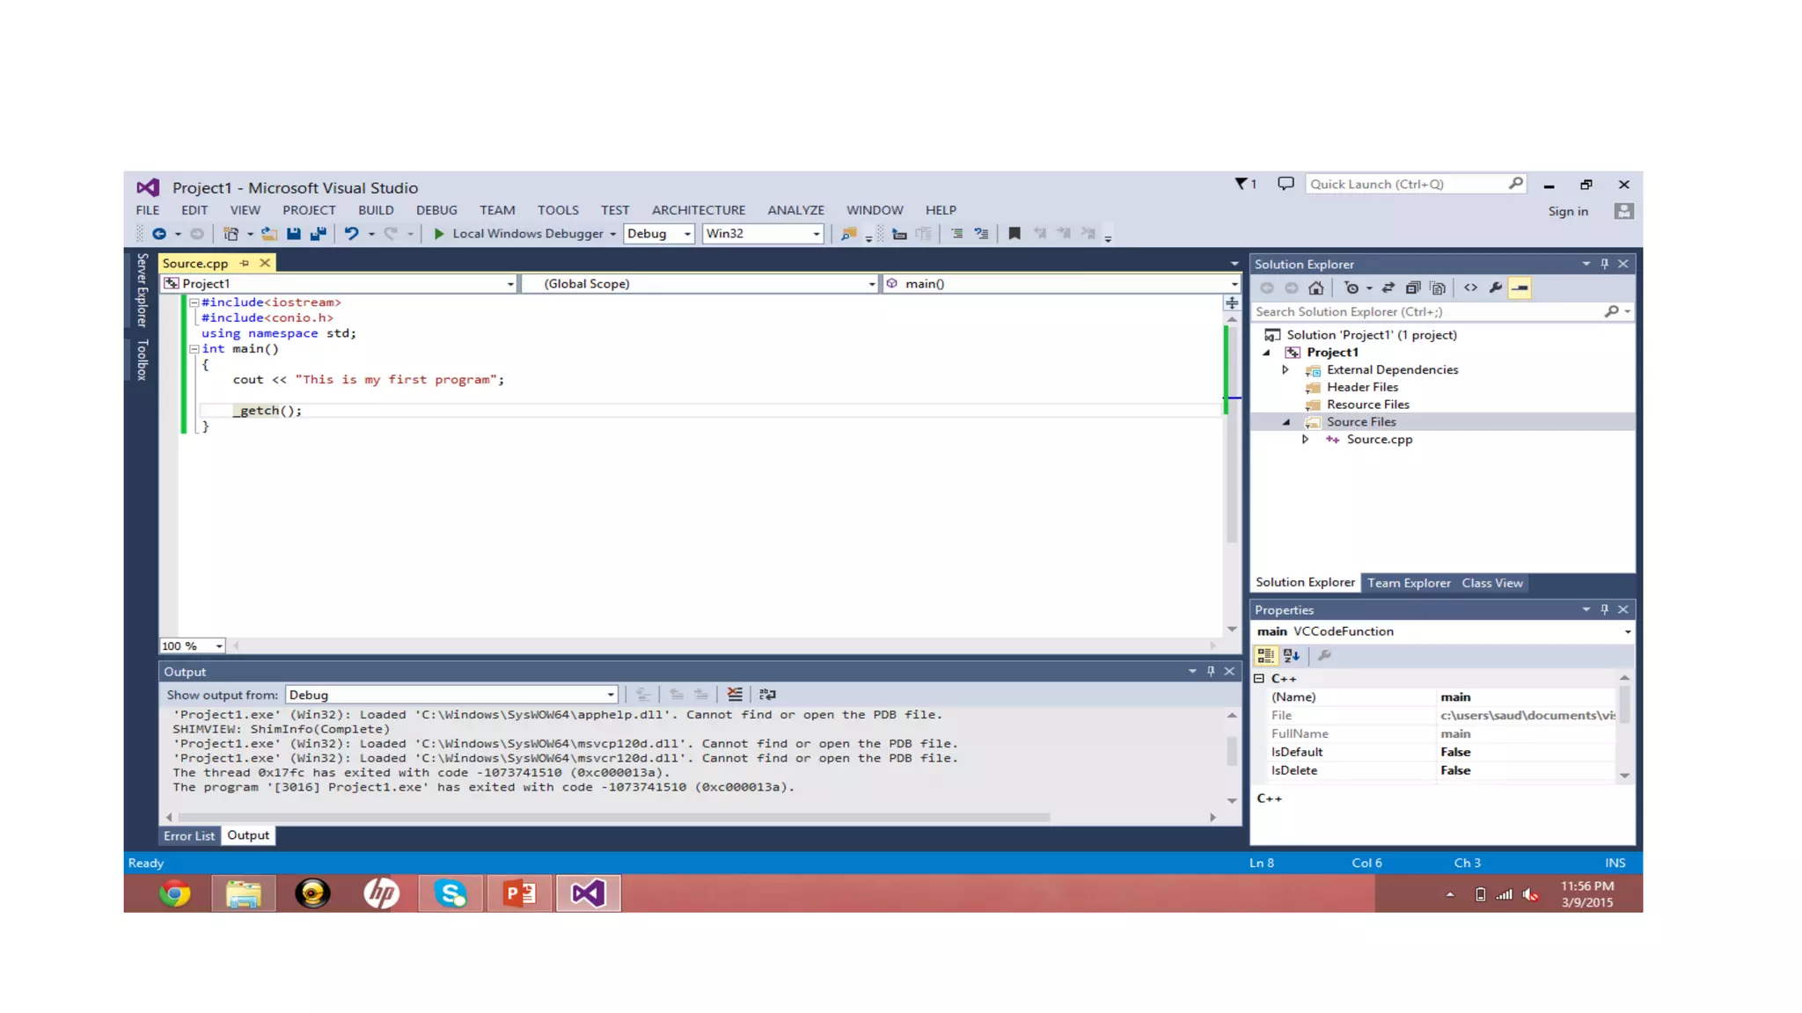Viewport: 1802px width, 1013px height.
Task: Open Properties via the wrench icon in Solution Explorer
Action: 1496,288
